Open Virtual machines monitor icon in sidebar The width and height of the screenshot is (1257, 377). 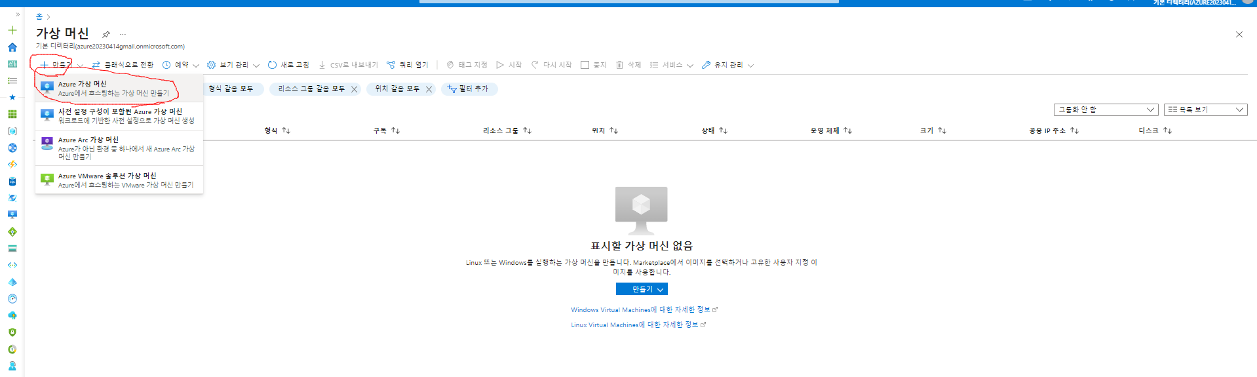pos(12,214)
